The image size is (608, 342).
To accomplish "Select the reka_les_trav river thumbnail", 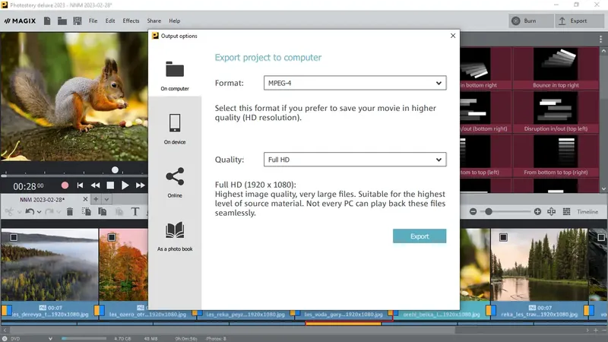I will [540, 264].
